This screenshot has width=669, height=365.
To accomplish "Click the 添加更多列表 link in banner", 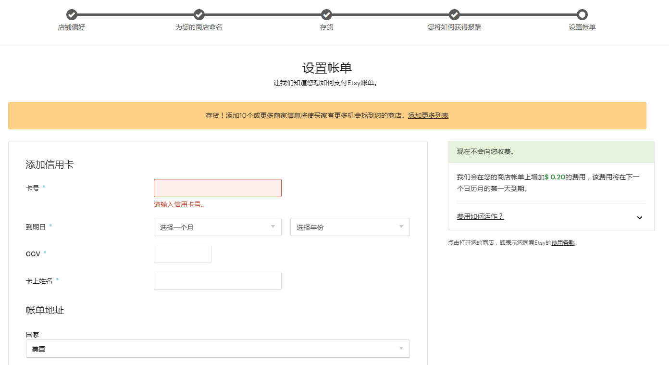I will pyautogui.click(x=428, y=115).
